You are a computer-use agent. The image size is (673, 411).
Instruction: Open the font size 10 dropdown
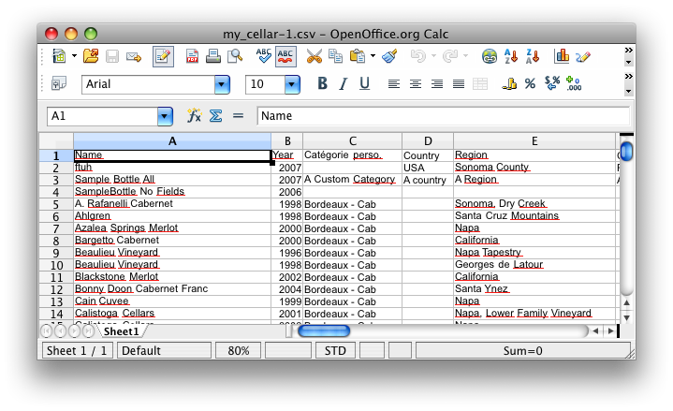(x=292, y=84)
